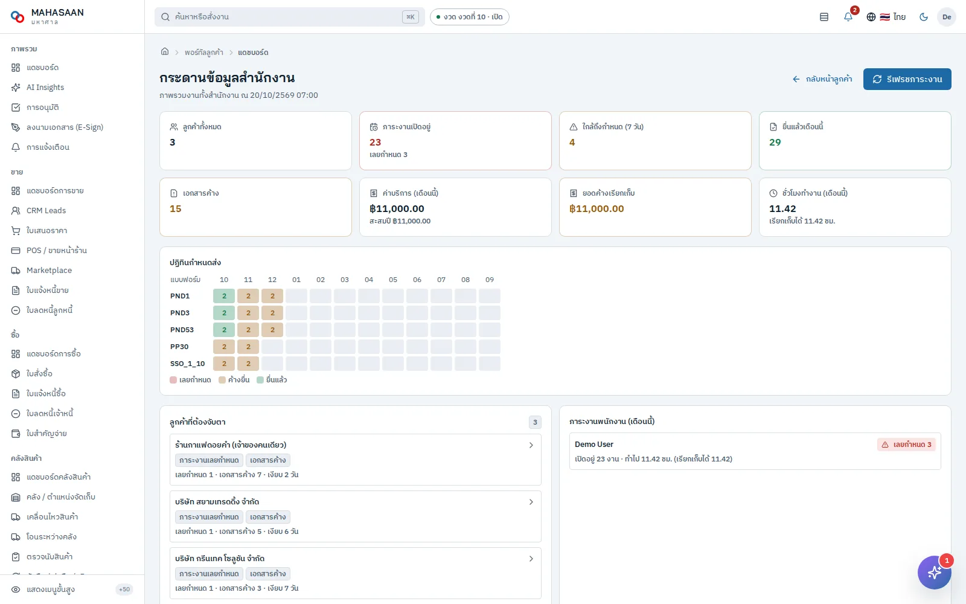This screenshot has height=604, width=966.
Task: Click พอร์ทัลลูกค้า breadcrumb link
Action: pos(204,53)
